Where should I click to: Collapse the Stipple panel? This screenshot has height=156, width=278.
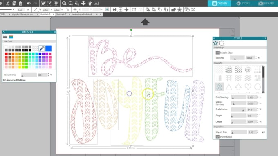point(214,38)
